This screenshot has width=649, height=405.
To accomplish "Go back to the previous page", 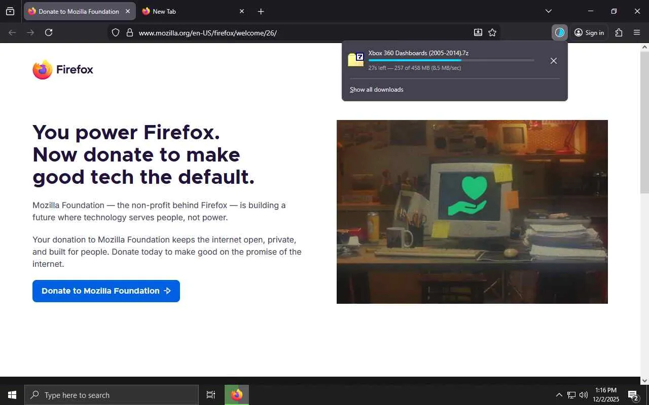I will [12, 32].
